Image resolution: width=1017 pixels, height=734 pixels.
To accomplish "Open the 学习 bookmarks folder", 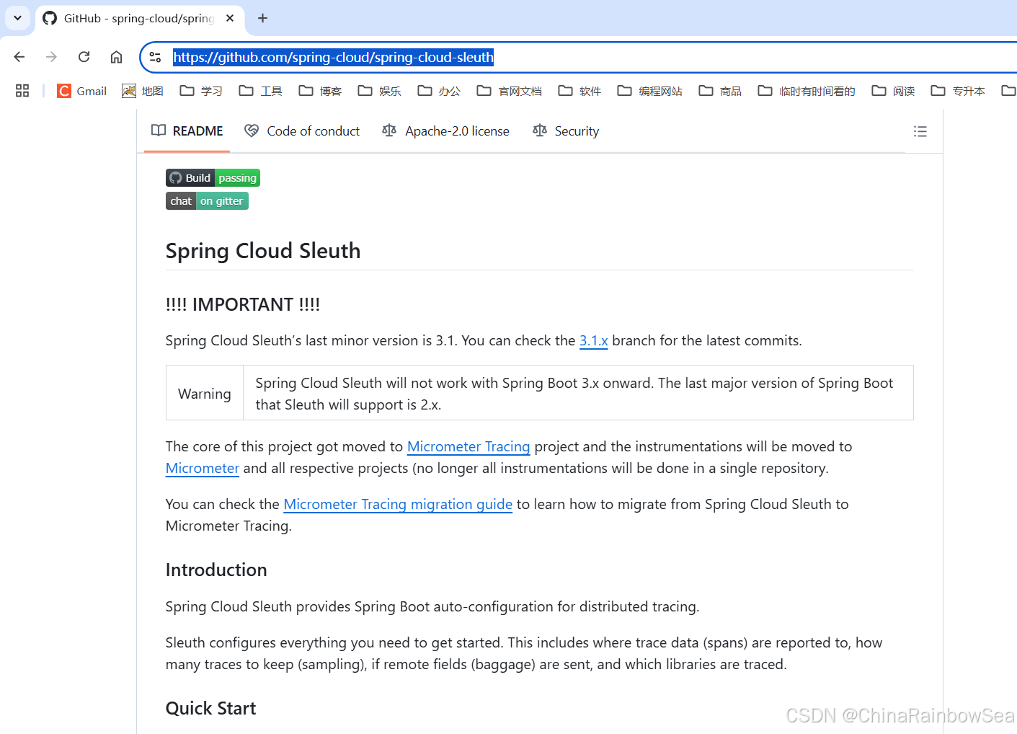I will point(200,91).
